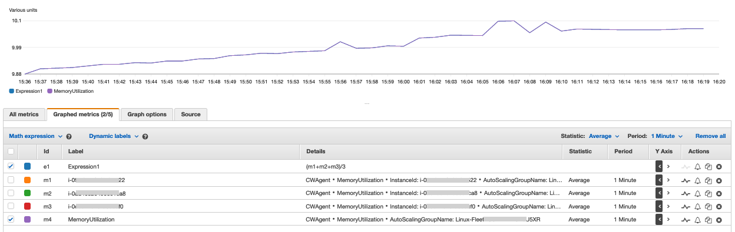Viewport: 735px width, 232px height.
Task: Toggle select-all checkbox in table header
Action: click(x=11, y=152)
